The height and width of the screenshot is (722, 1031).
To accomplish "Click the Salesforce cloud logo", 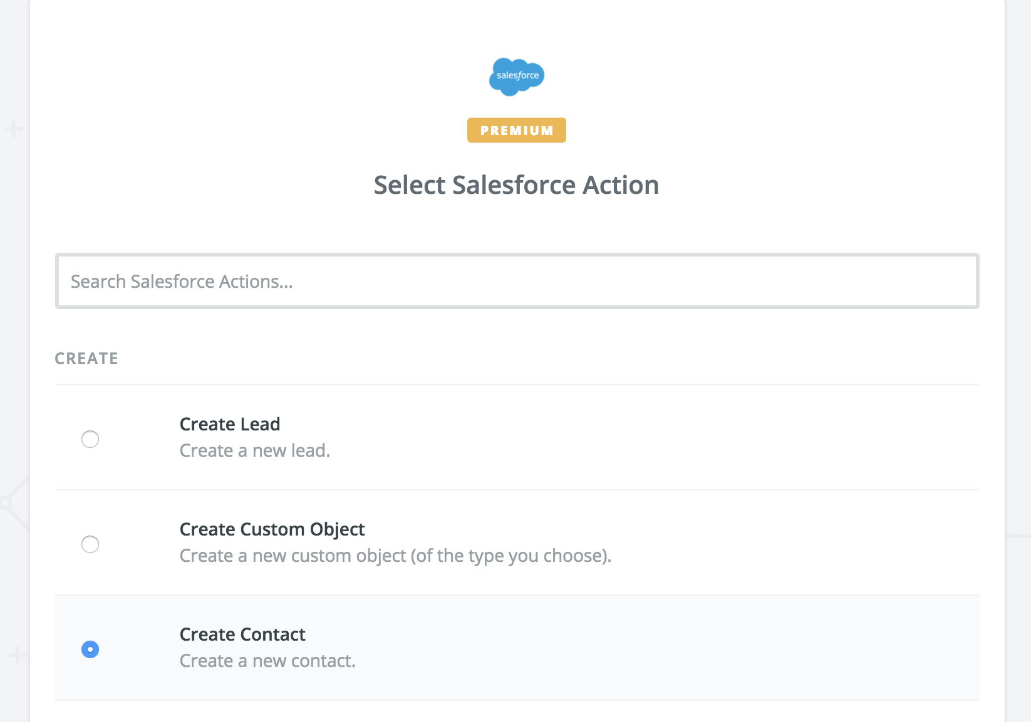I will point(517,76).
